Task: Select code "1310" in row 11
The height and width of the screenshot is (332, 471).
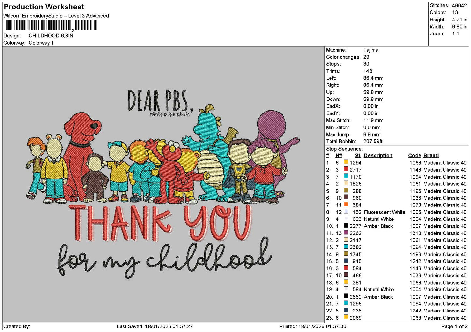Action: pos(415,233)
